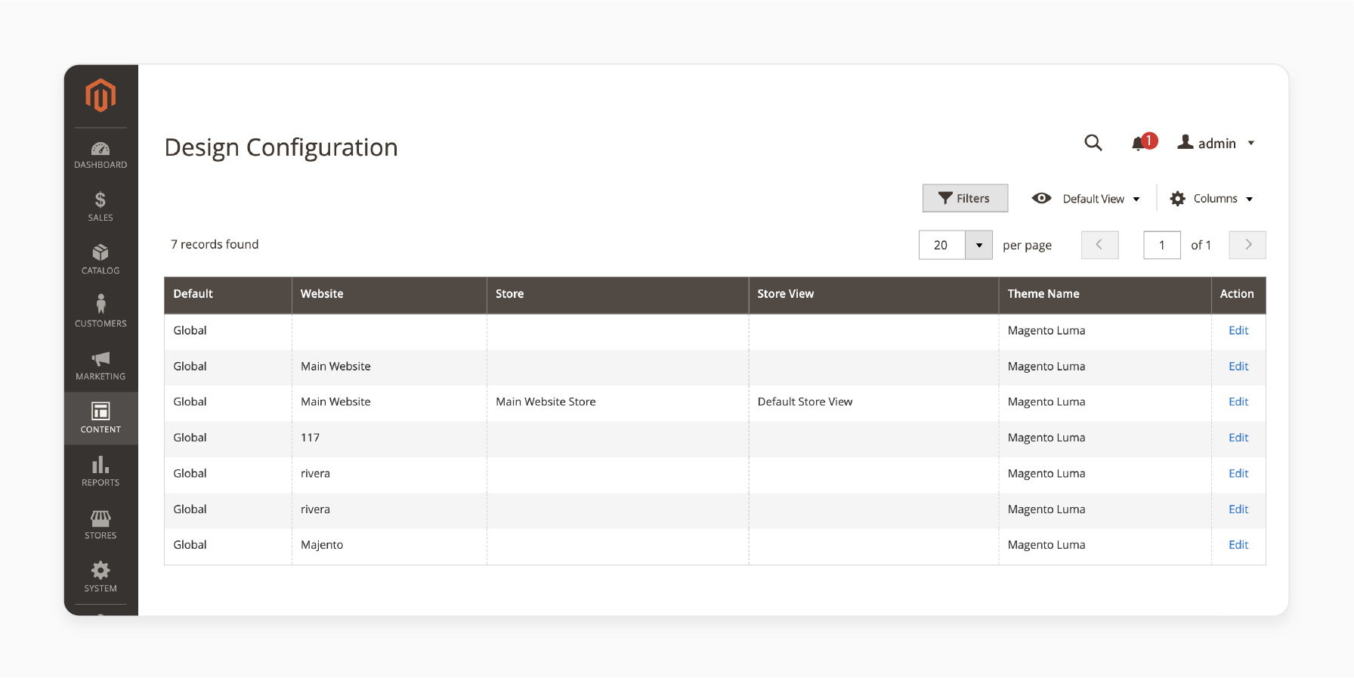Sort by the Theme Name column header
This screenshot has height=678, width=1354.
[1105, 295]
